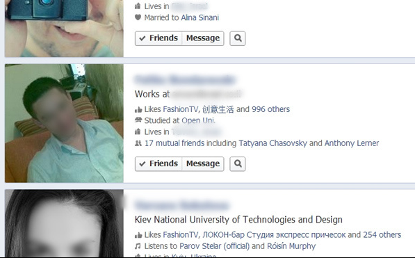This screenshot has height=258, width=415.
Task: Open the Alina Sinani profile link
Action: pyautogui.click(x=200, y=17)
